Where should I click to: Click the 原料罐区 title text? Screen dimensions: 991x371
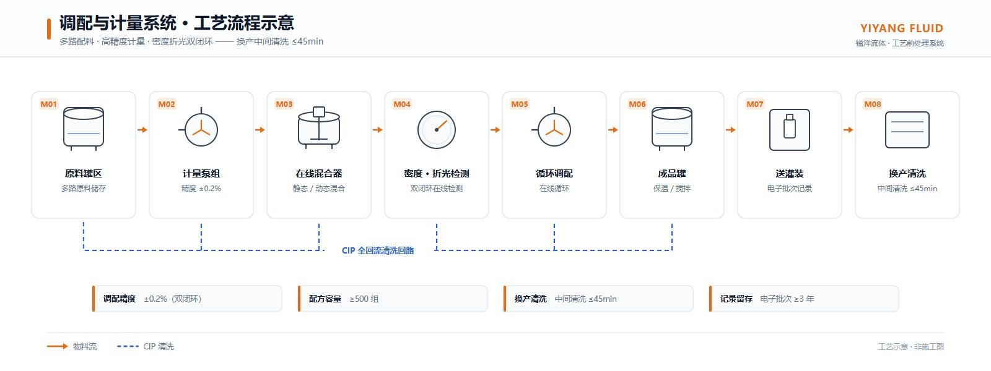tap(84, 174)
